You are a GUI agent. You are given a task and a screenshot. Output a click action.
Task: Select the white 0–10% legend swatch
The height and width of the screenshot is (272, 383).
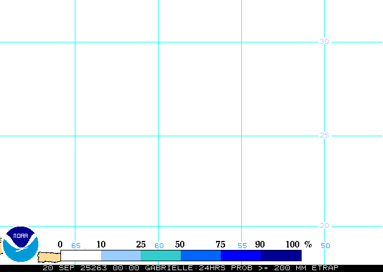tap(81, 255)
